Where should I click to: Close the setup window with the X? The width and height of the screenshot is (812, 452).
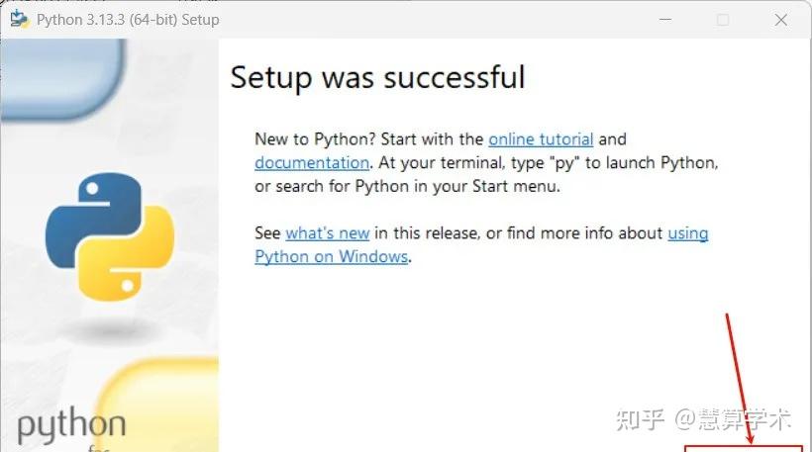782,20
